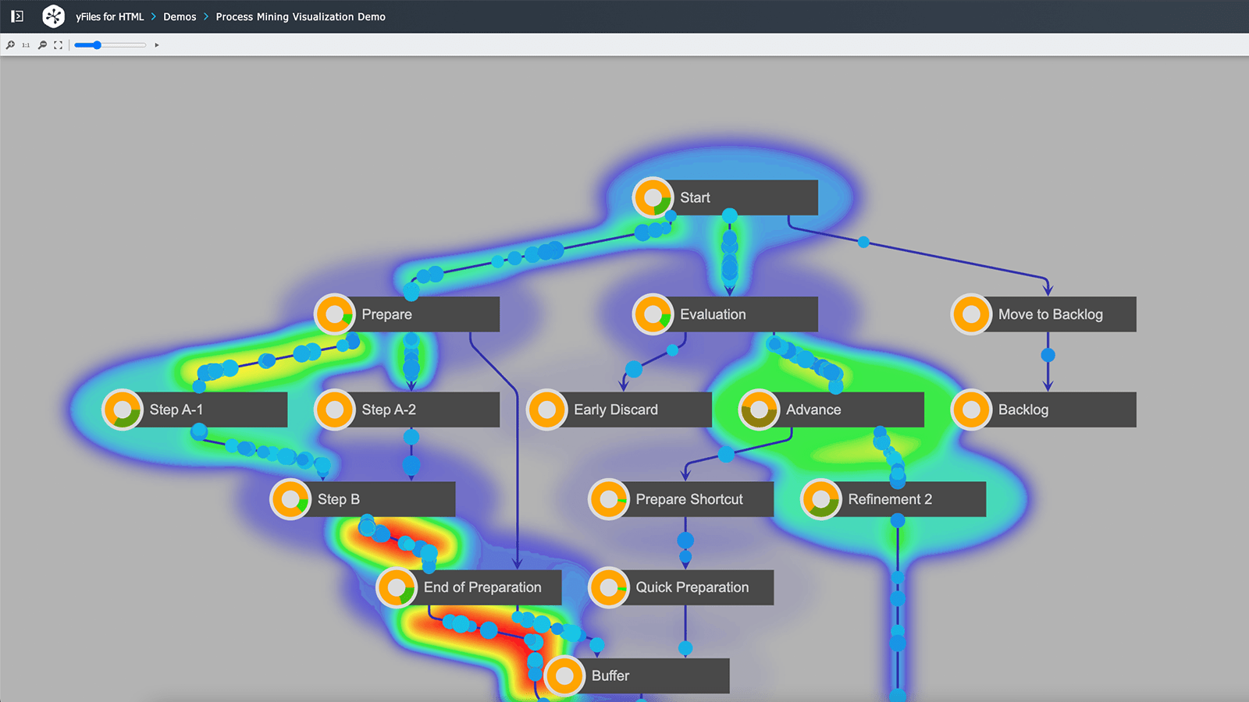Select the Buffer node

[x=636, y=675]
